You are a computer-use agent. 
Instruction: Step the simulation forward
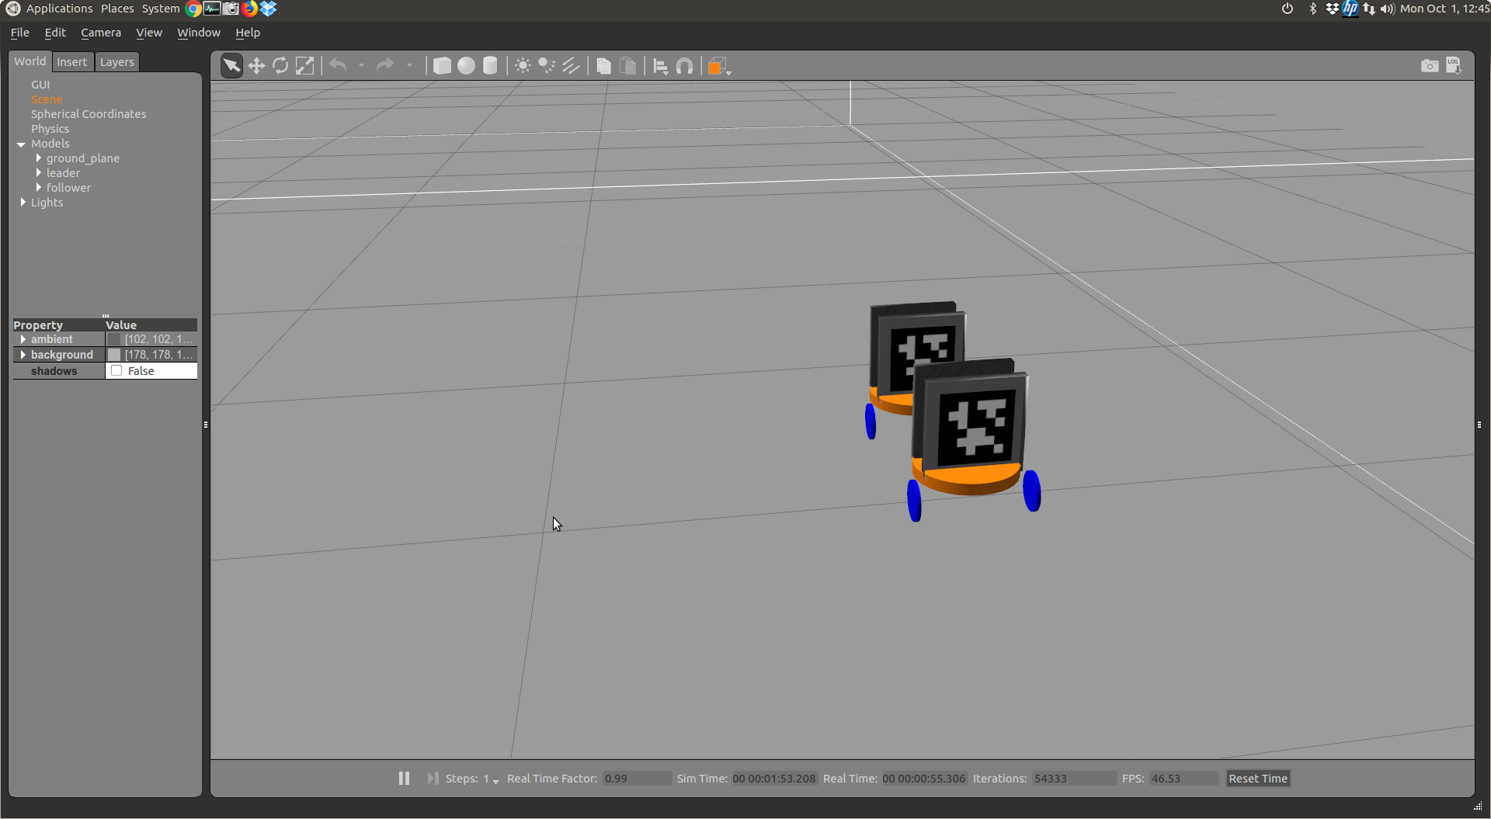pos(433,778)
